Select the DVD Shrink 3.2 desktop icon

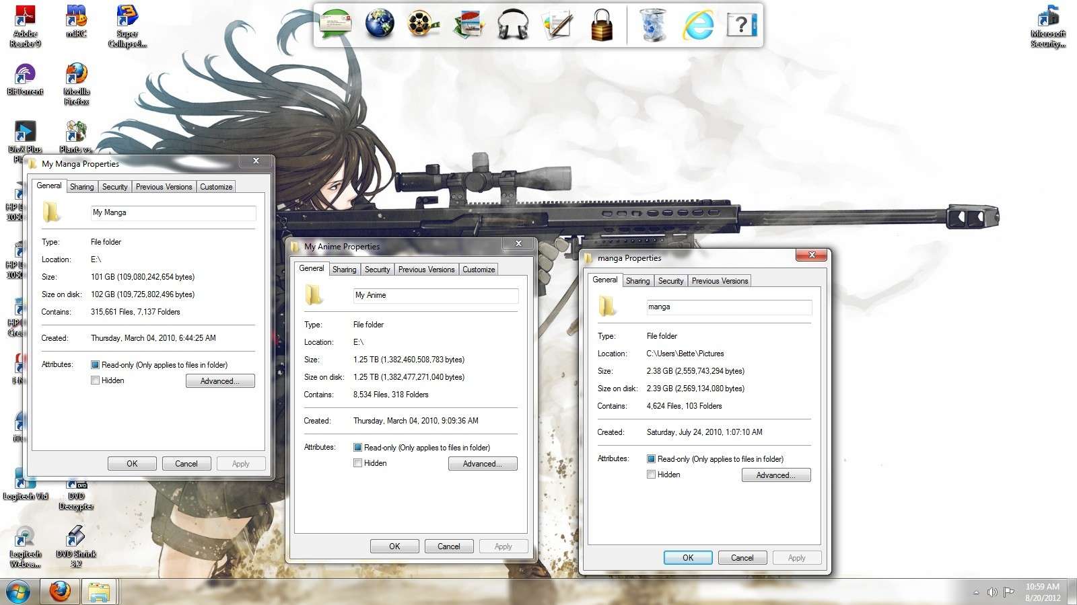pyautogui.click(x=76, y=547)
